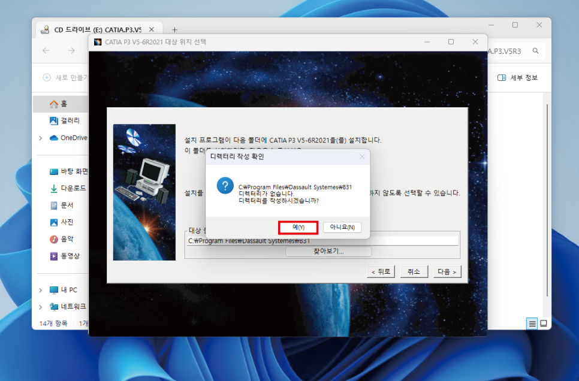Click the 14개 항목 status text

(x=53, y=323)
